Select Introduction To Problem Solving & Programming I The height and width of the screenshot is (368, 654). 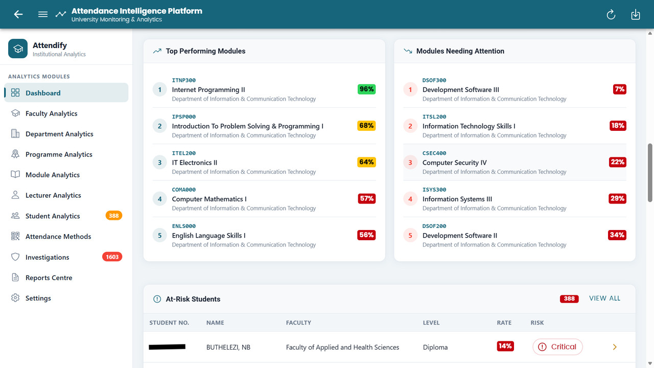tap(264, 126)
